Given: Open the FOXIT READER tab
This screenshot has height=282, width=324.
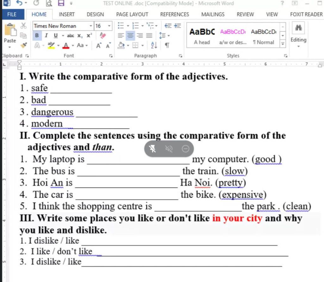Looking at the screenshot, I should click(x=306, y=14).
